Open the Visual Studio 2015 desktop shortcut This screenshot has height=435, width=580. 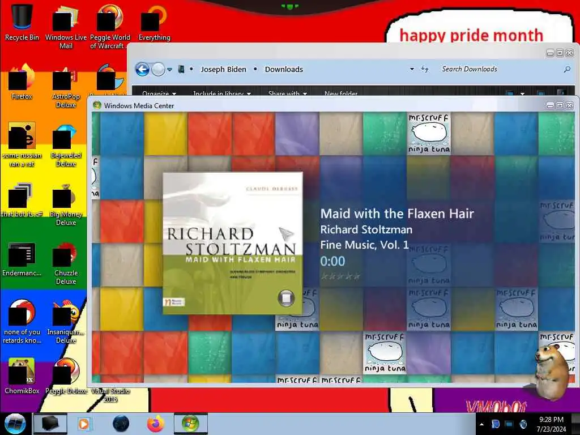click(110, 395)
